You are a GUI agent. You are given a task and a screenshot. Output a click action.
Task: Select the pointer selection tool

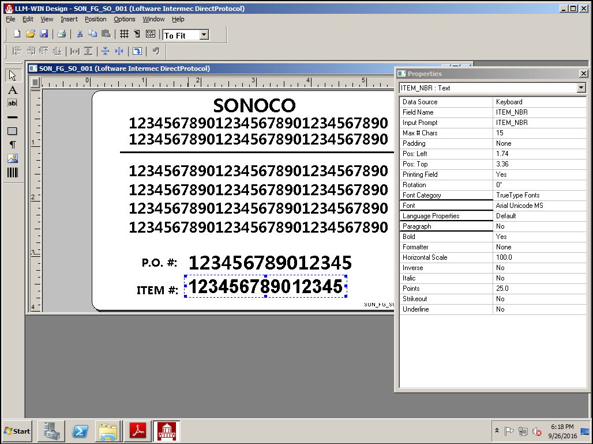point(13,75)
